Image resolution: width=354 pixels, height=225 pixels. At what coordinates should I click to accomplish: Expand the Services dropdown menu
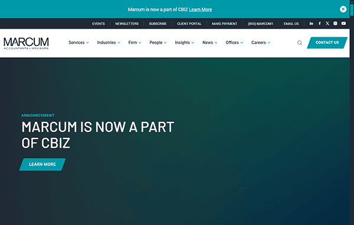(78, 42)
